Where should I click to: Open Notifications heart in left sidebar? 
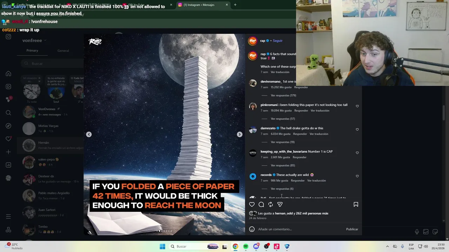pos(8,139)
